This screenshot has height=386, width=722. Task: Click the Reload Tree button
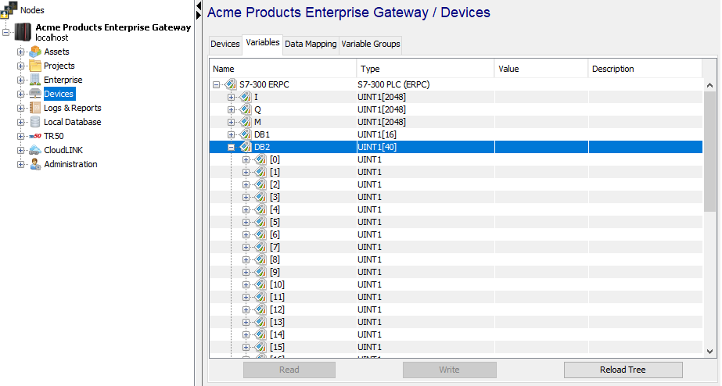[623, 370]
